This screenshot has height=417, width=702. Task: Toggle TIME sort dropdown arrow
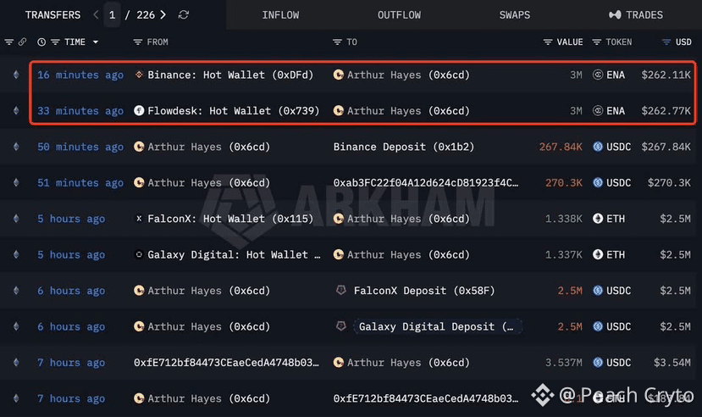point(96,42)
